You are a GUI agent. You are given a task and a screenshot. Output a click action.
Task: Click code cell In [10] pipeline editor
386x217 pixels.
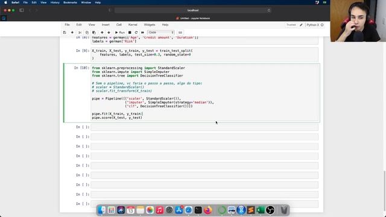(204, 93)
